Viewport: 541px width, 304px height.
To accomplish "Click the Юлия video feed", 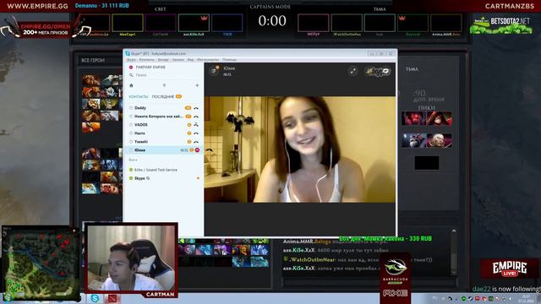I will (300, 149).
